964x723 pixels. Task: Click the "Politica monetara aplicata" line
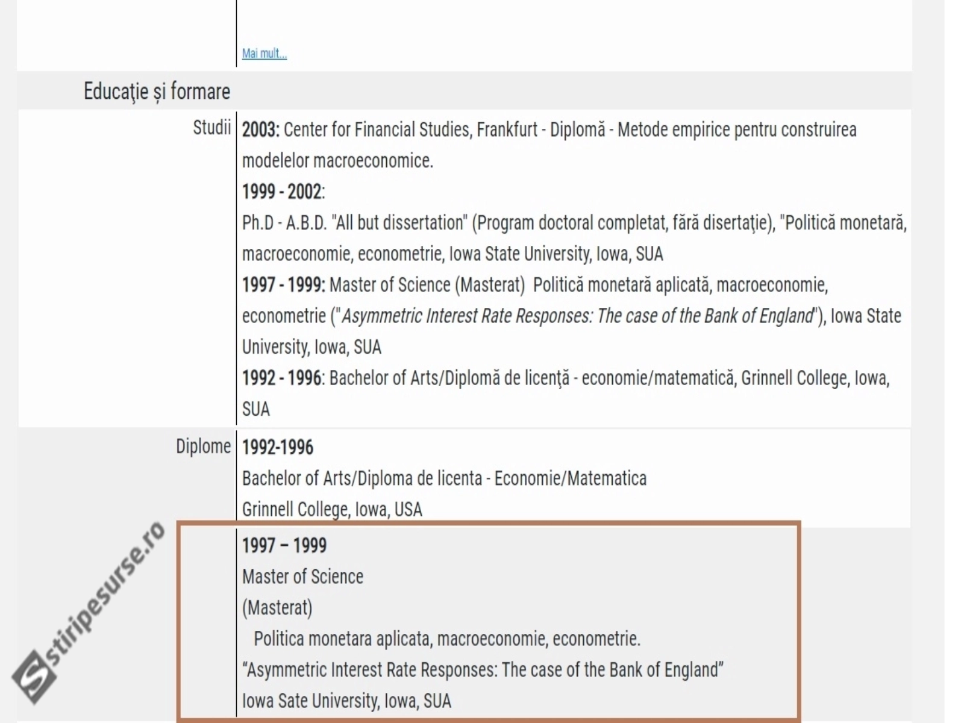[x=446, y=639]
